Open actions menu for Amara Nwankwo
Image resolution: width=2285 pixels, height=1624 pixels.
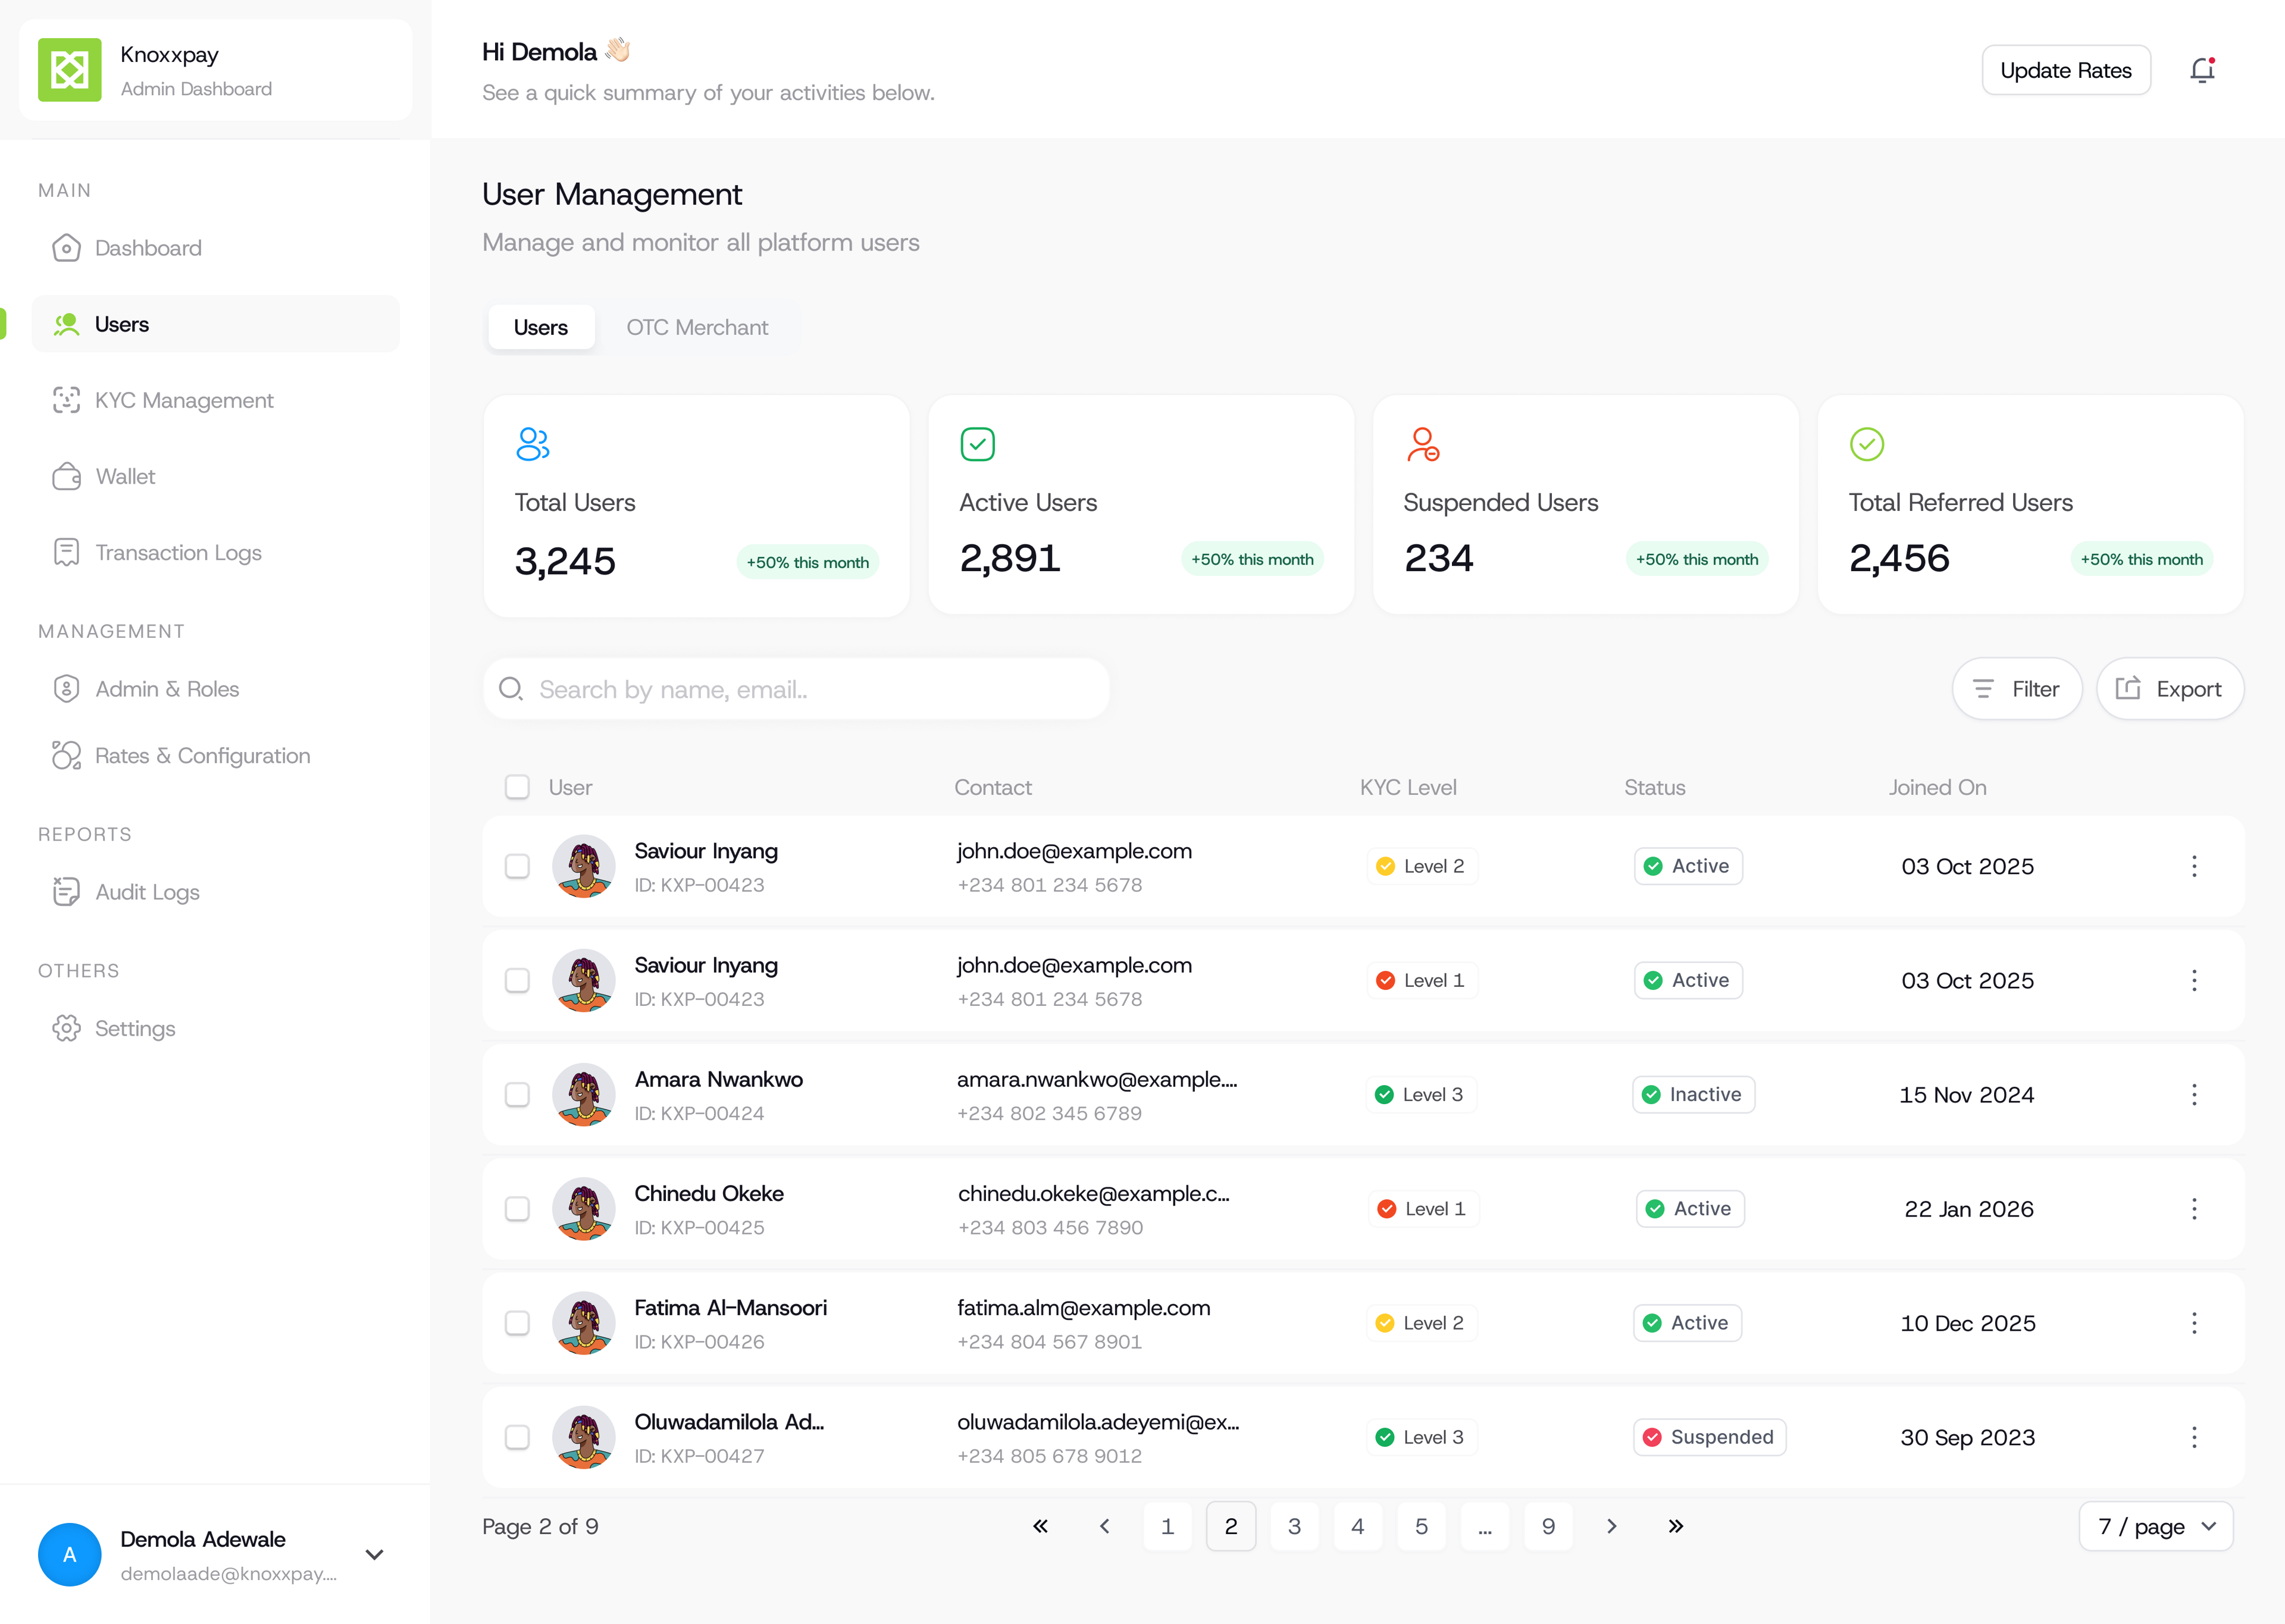click(x=2194, y=1095)
